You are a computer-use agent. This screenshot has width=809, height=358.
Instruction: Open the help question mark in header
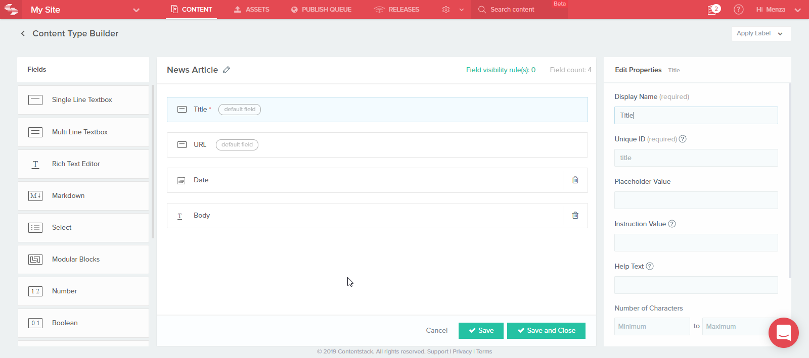pyautogui.click(x=738, y=10)
